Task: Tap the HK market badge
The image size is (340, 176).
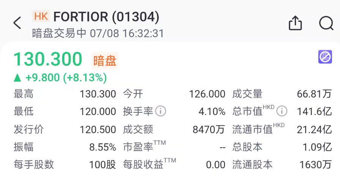Action: tap(41, 16)
